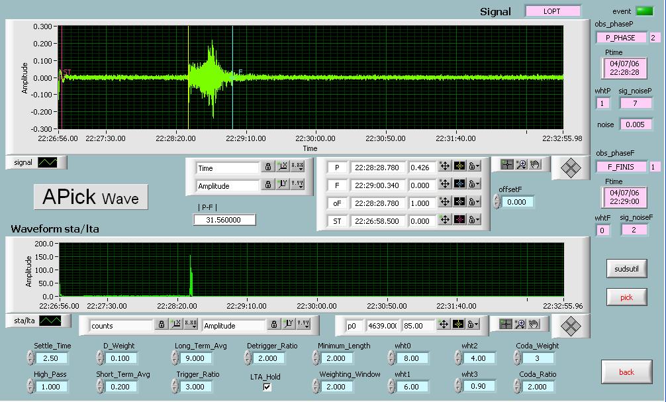Toggle the autoscale lock for Signal Amplitude axis

pos(268,185)
